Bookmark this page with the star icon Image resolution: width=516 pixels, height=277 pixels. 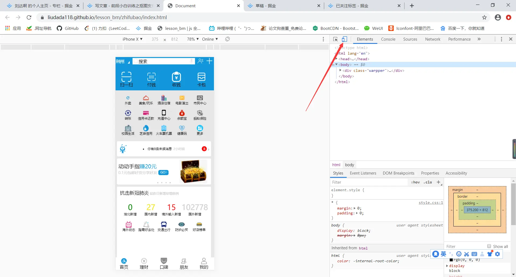tap(484, 17)
